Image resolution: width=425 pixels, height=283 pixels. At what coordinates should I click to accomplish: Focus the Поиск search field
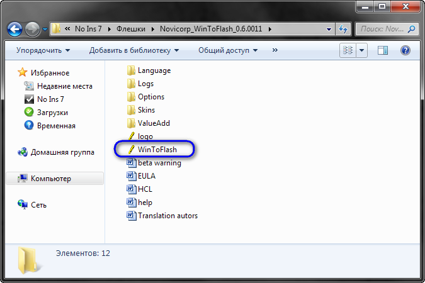click(x=382, y=29)
